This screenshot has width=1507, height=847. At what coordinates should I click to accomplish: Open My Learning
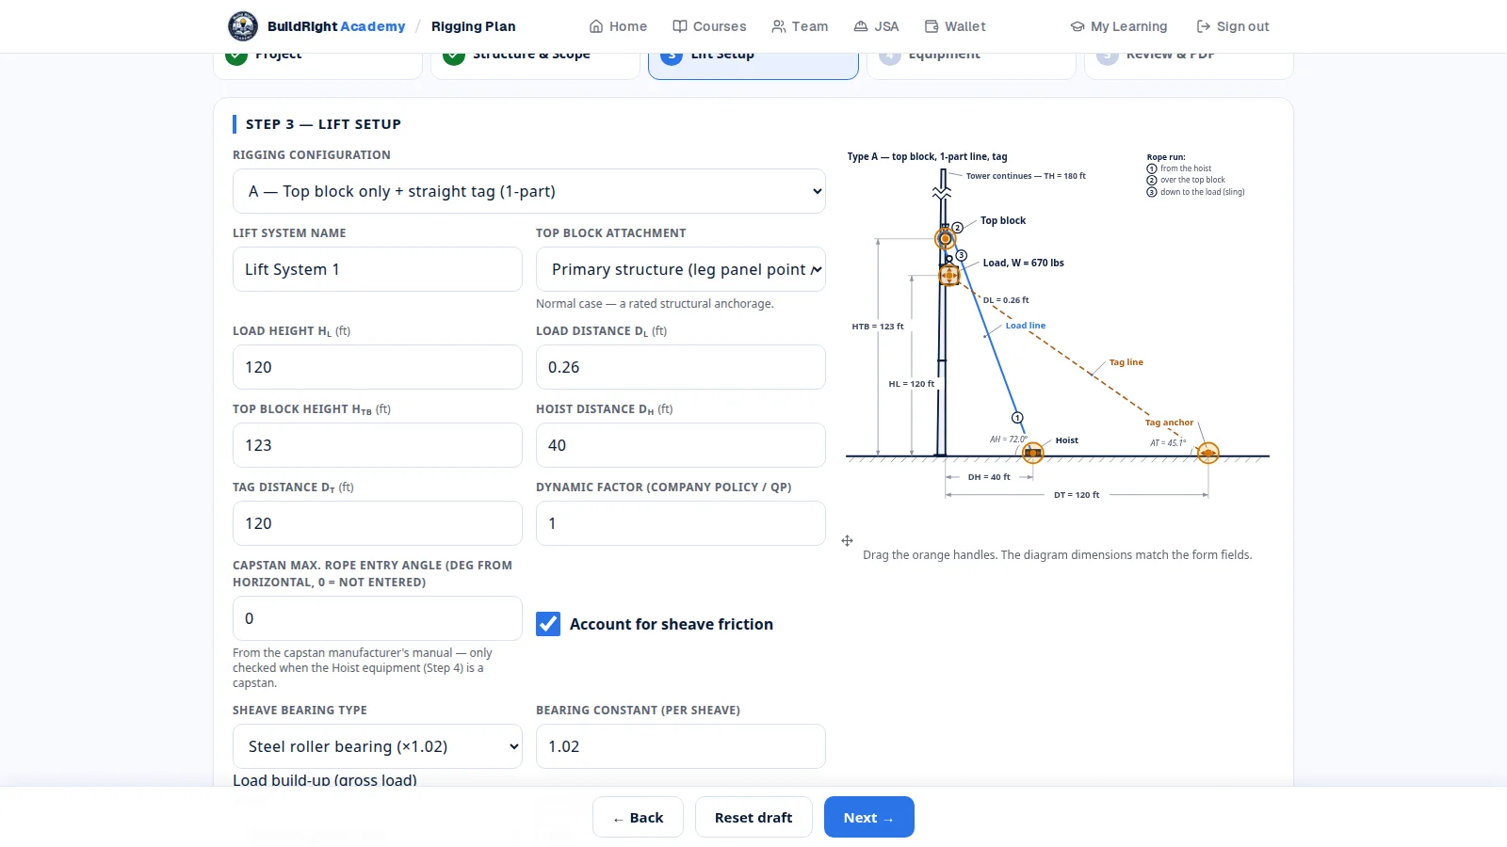pyautogui.click(x=1119, y=26)
